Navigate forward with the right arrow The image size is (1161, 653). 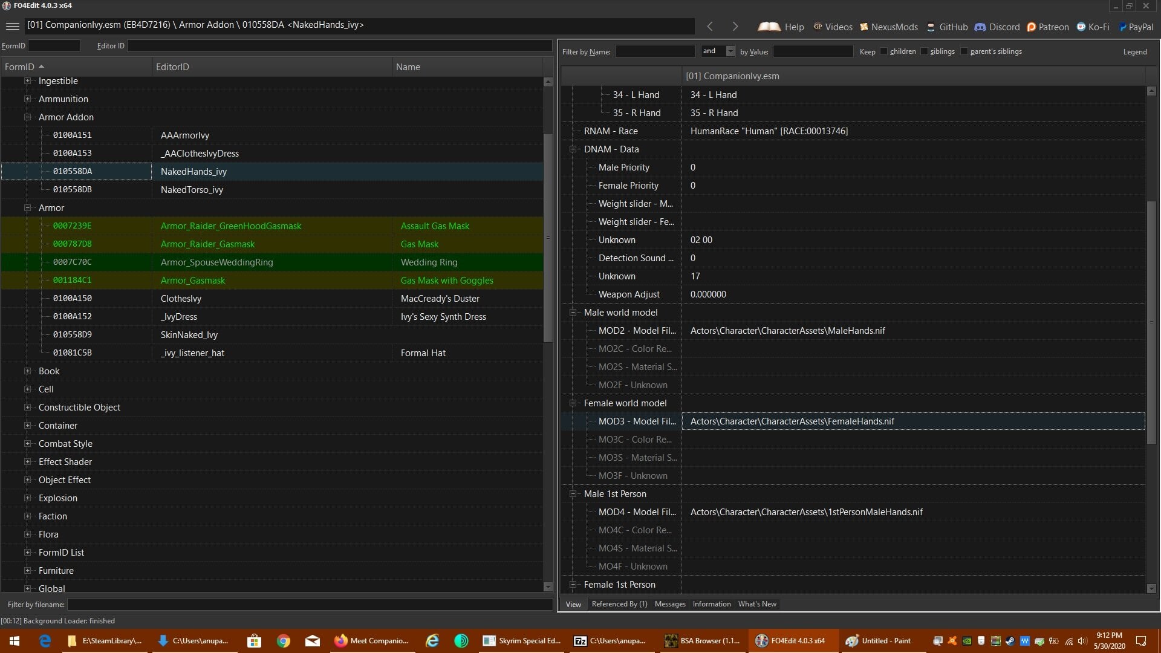(735, 27)
